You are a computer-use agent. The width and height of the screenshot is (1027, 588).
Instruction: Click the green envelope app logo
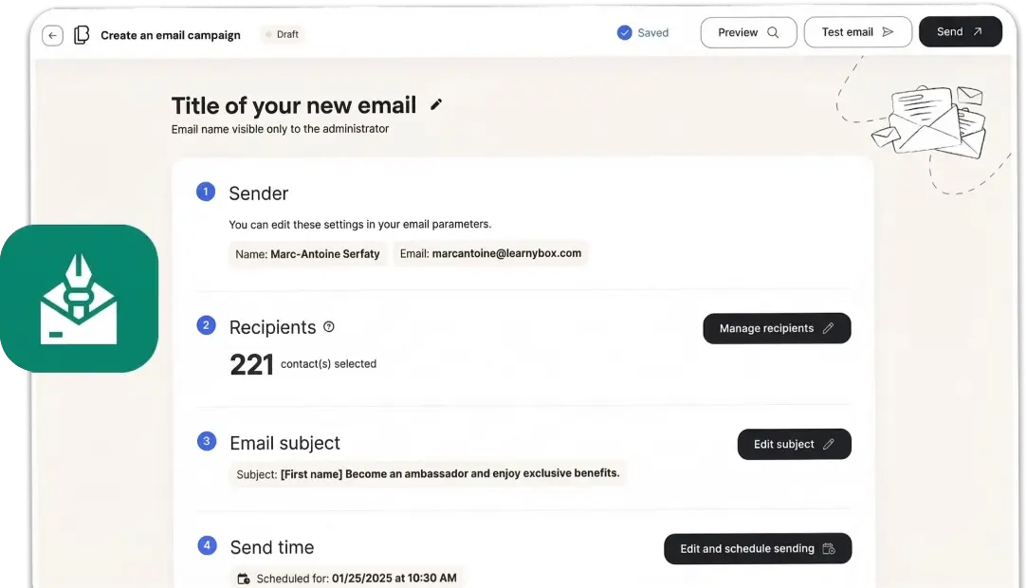click(80, 297)
